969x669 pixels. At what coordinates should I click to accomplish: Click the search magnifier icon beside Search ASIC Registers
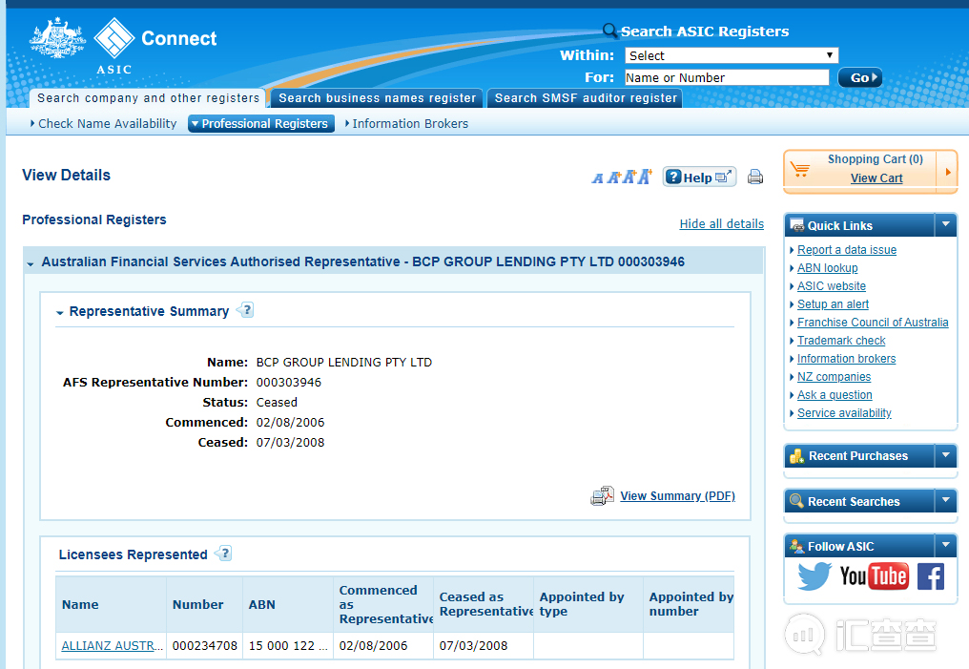[x=609, y=31]
